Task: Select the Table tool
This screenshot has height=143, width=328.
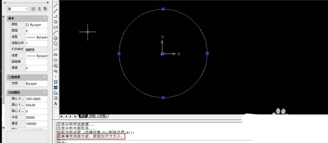Action: 56,98
